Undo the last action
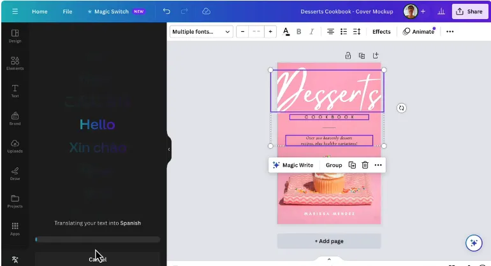Viewport: 491px width, 266px height. click(166, 11)
